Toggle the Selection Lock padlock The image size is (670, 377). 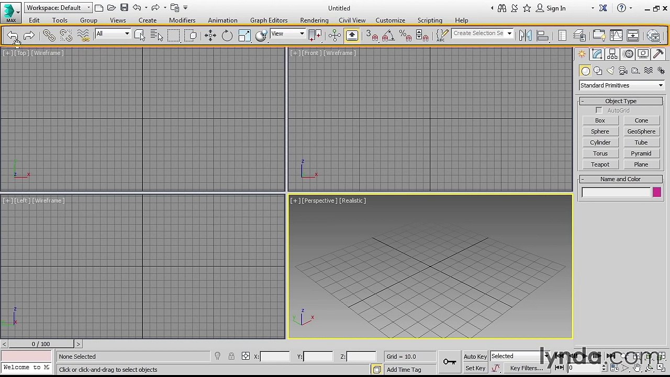(231, 357)
